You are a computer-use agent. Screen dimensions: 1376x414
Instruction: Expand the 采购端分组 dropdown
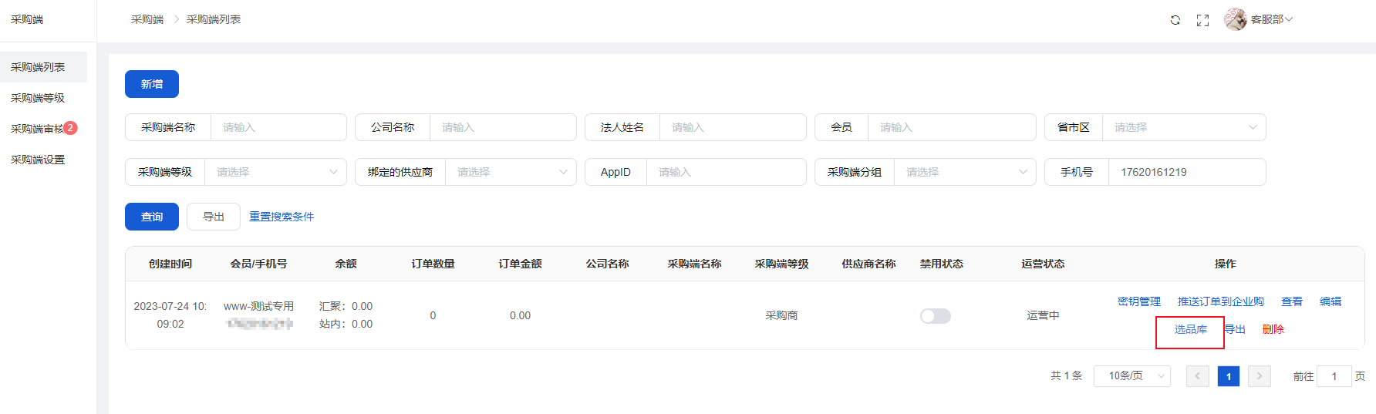[964, 172]
